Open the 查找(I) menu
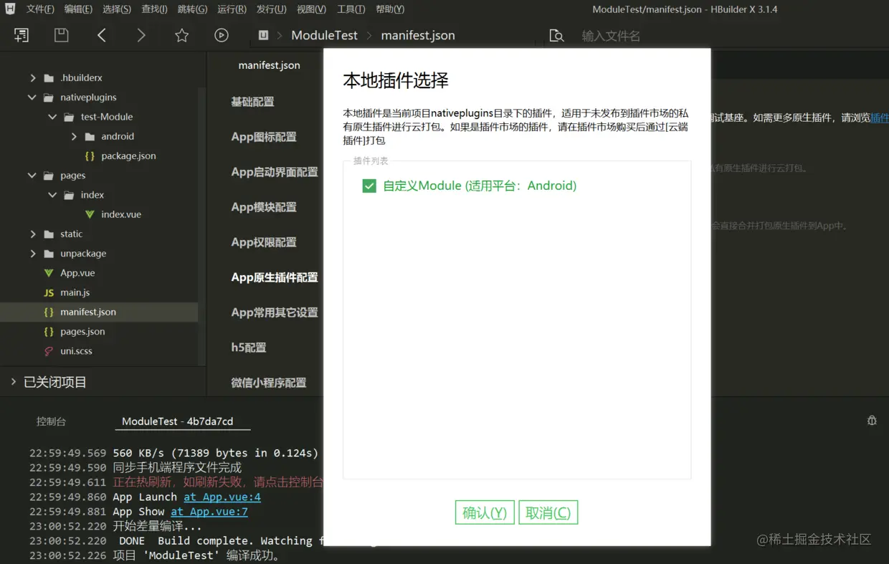Screen dimensions: 889x564 pyautogui.click(x=154, y=9)
